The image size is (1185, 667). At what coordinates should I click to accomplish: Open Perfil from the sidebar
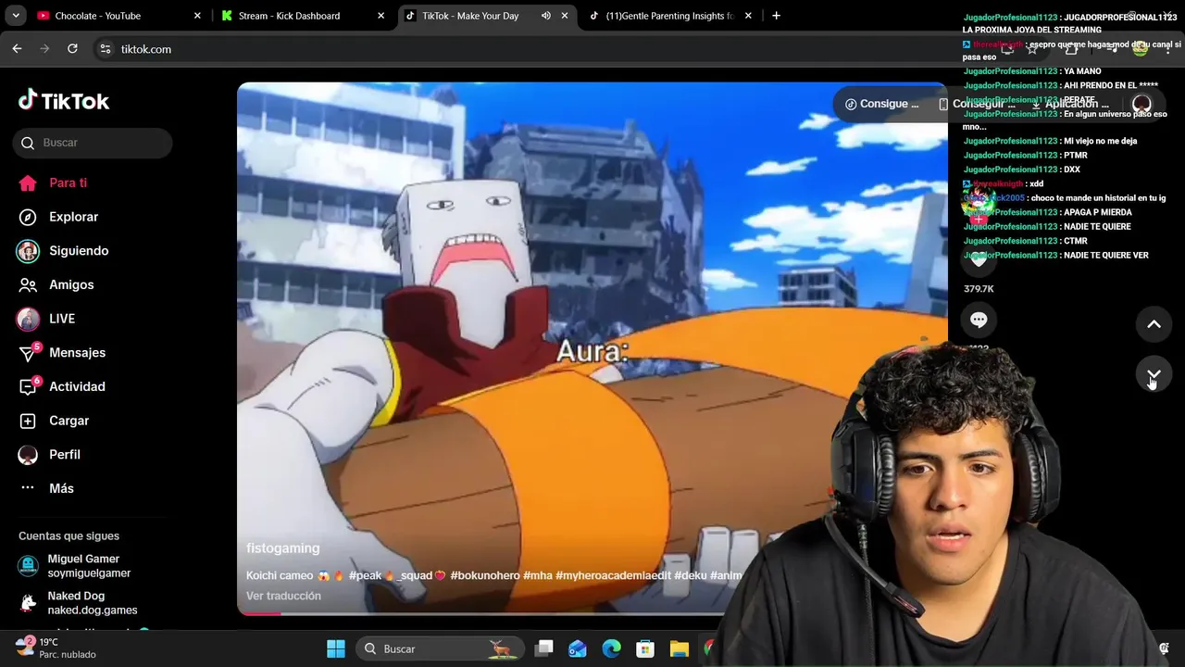[49, 455]
